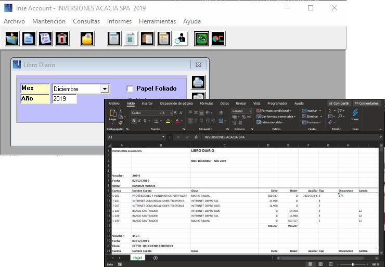Open the General number format dropdown
Image resolution: width=385 pixels, height=267 pixels.
click(250, 111)
